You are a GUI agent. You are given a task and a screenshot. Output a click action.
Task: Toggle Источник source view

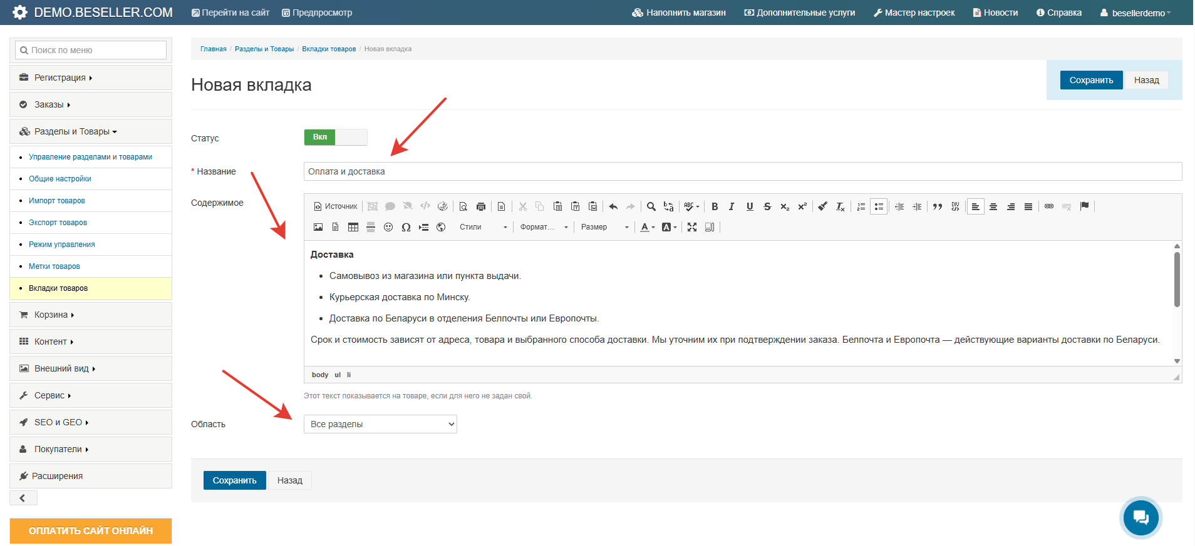[x=335, y=206]
